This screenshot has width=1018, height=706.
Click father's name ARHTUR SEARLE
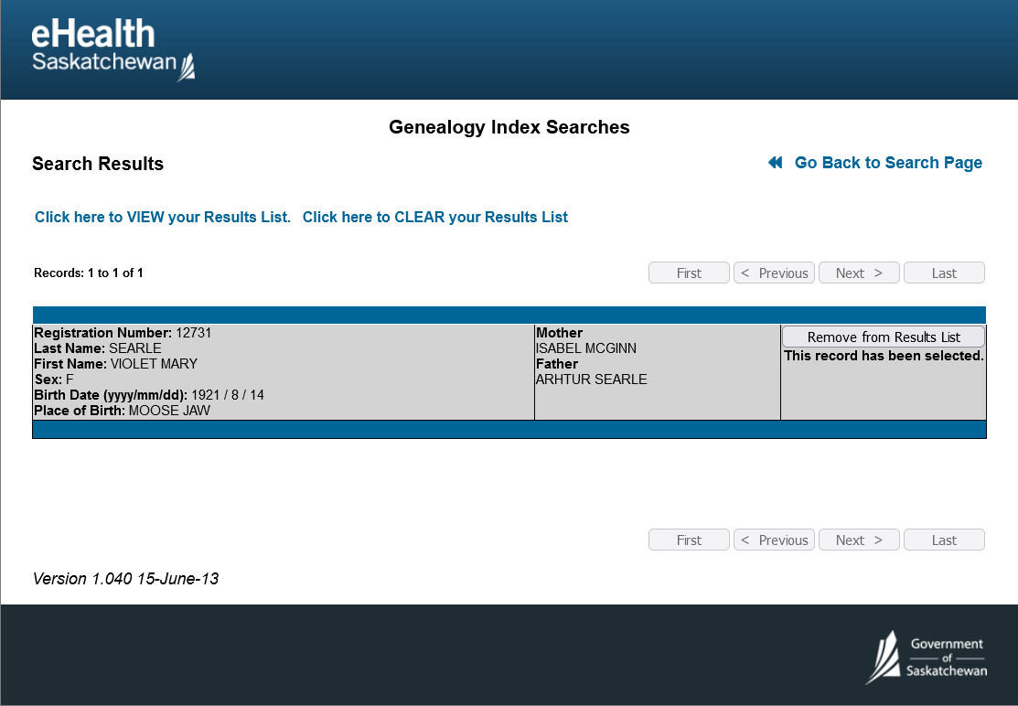point(591,380)
